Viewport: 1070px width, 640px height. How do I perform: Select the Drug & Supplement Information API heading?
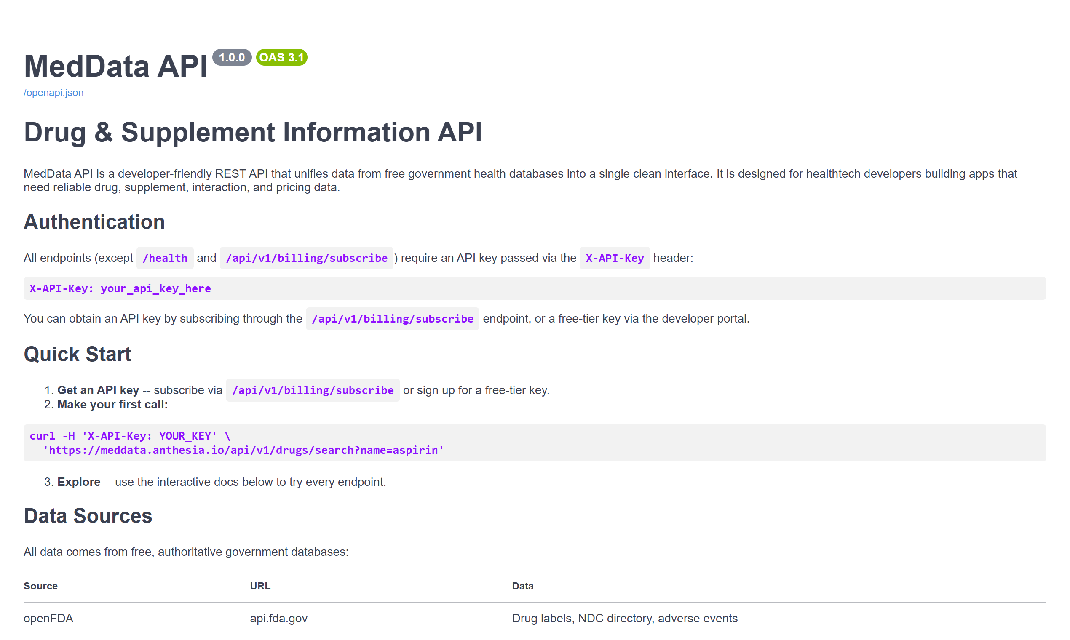pyautogui.click(x=253, y=132)
